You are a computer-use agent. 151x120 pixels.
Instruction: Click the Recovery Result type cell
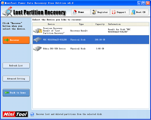[x=79, y=31]
